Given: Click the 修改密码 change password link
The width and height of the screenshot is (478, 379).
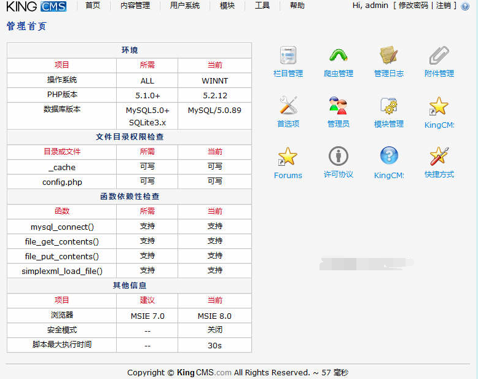Looking at the screenshot, I should (x=413, y=6).
